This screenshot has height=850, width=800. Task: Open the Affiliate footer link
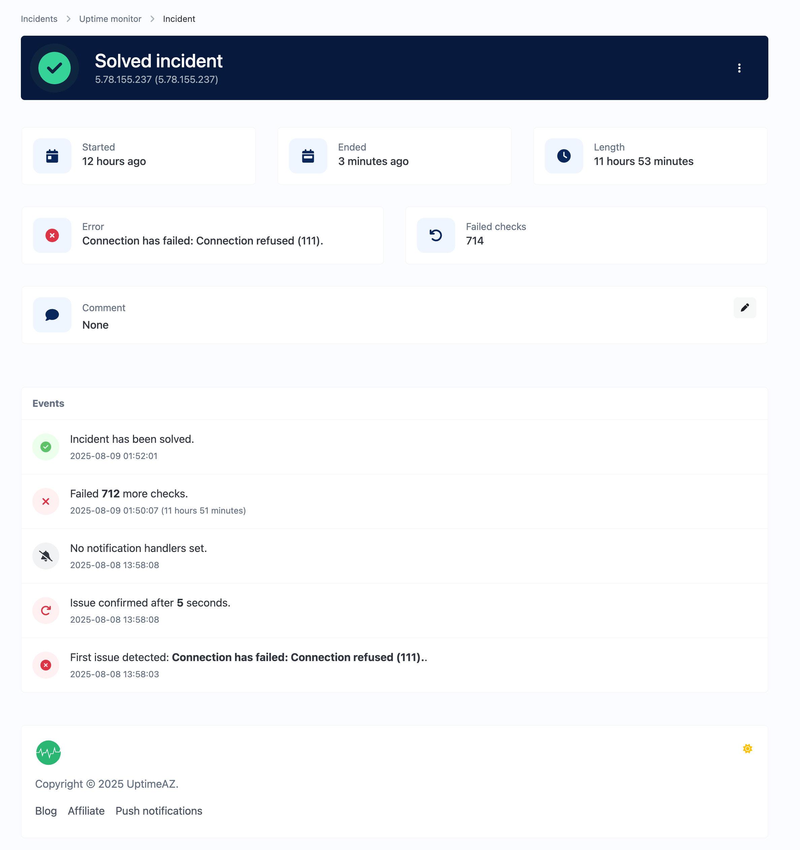click(x=86, y=811)
